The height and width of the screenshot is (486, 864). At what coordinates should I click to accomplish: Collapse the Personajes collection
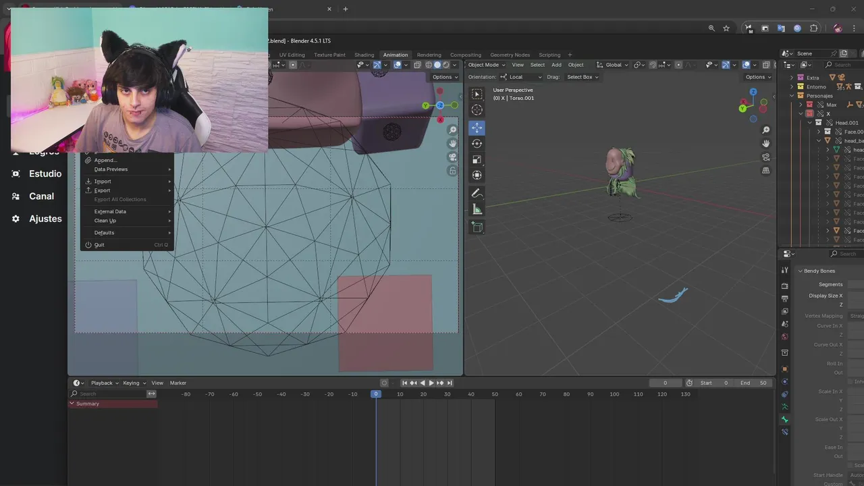792,96
